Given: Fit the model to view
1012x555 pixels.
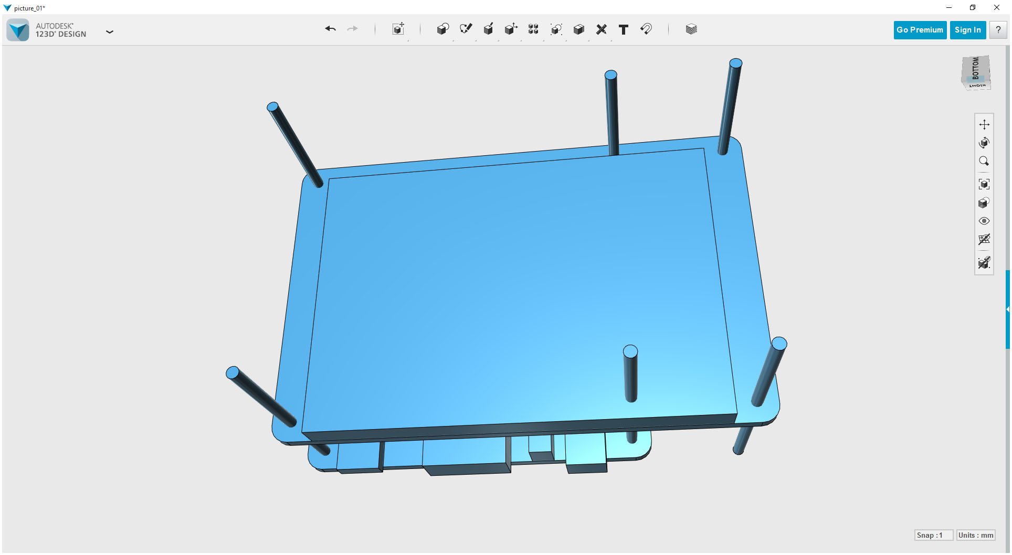Looking at the screenshot, I should click(x=984, y=184).
